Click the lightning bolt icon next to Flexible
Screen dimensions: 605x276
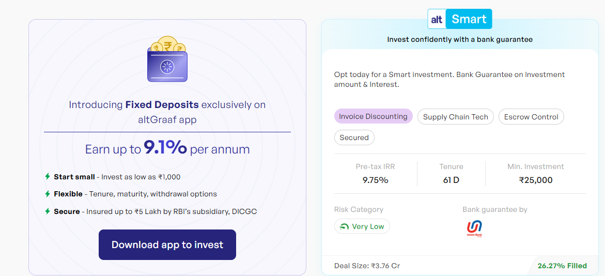click(x=48, y=193)
